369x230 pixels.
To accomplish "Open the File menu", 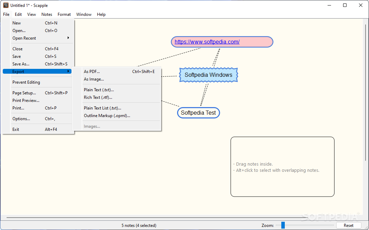I will [x=6, y=14].
